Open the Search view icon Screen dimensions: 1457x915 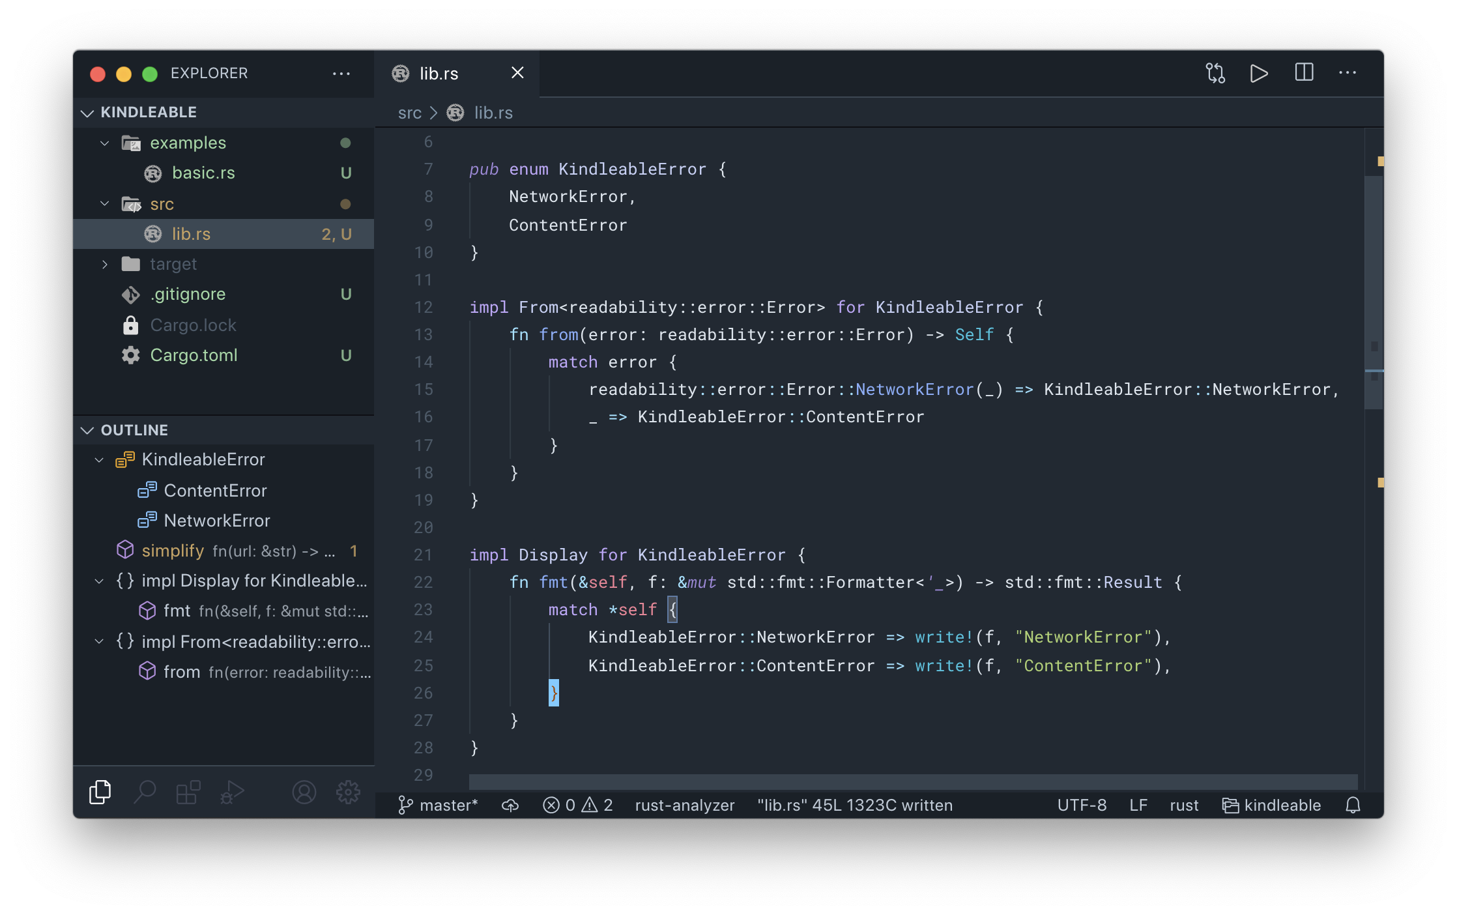(145, 792)
